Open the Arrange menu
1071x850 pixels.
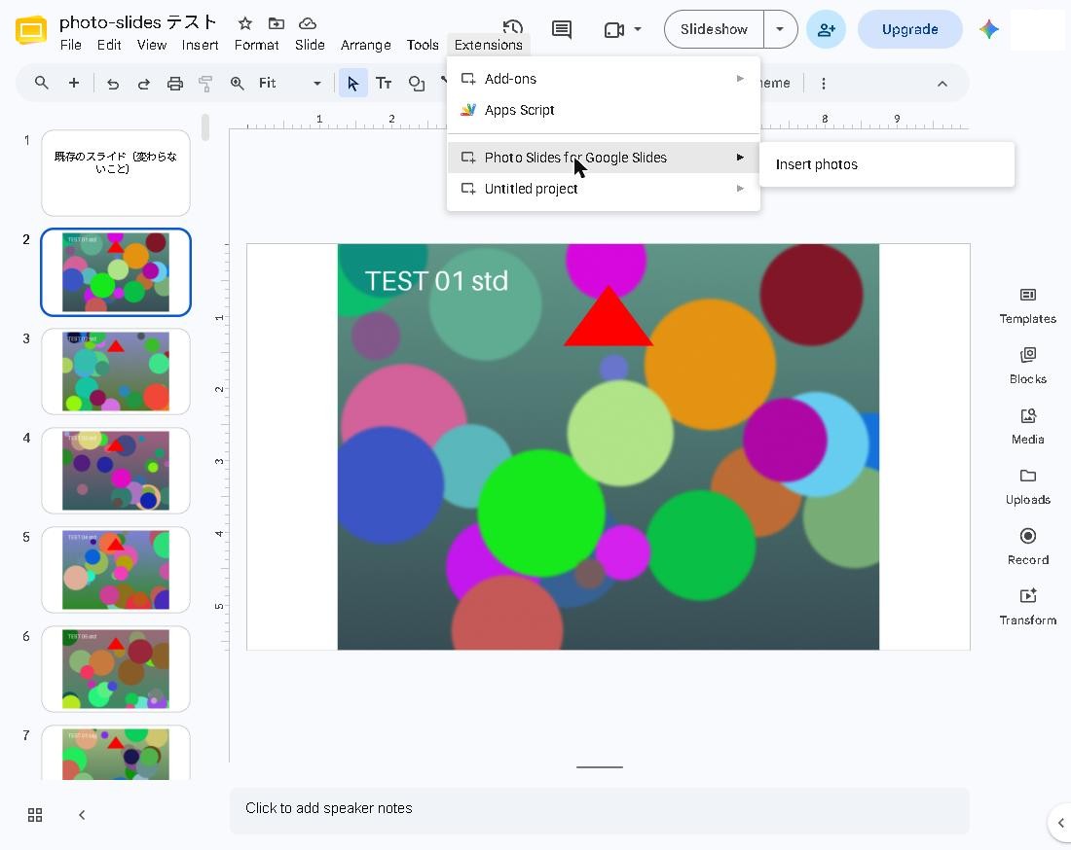click(x=365, y=45)
